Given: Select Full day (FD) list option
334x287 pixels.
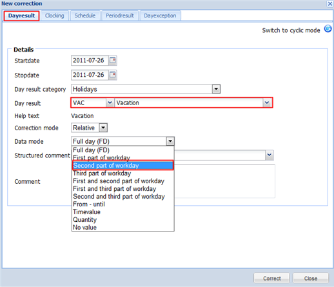Looking at the screenshot, I should pos(123,150).
